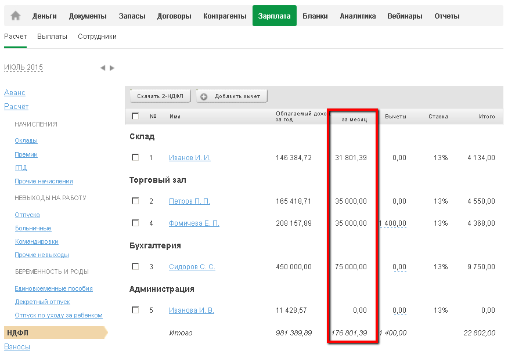Click the Добавить вычет button
508x358 pixels.
[232, 96]
